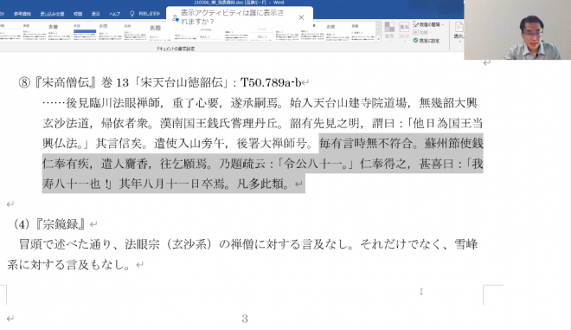Expand the full document style gallery
The width and height of the screenshot is (571, 330).
pyautogui.click(x=378, y=39)
